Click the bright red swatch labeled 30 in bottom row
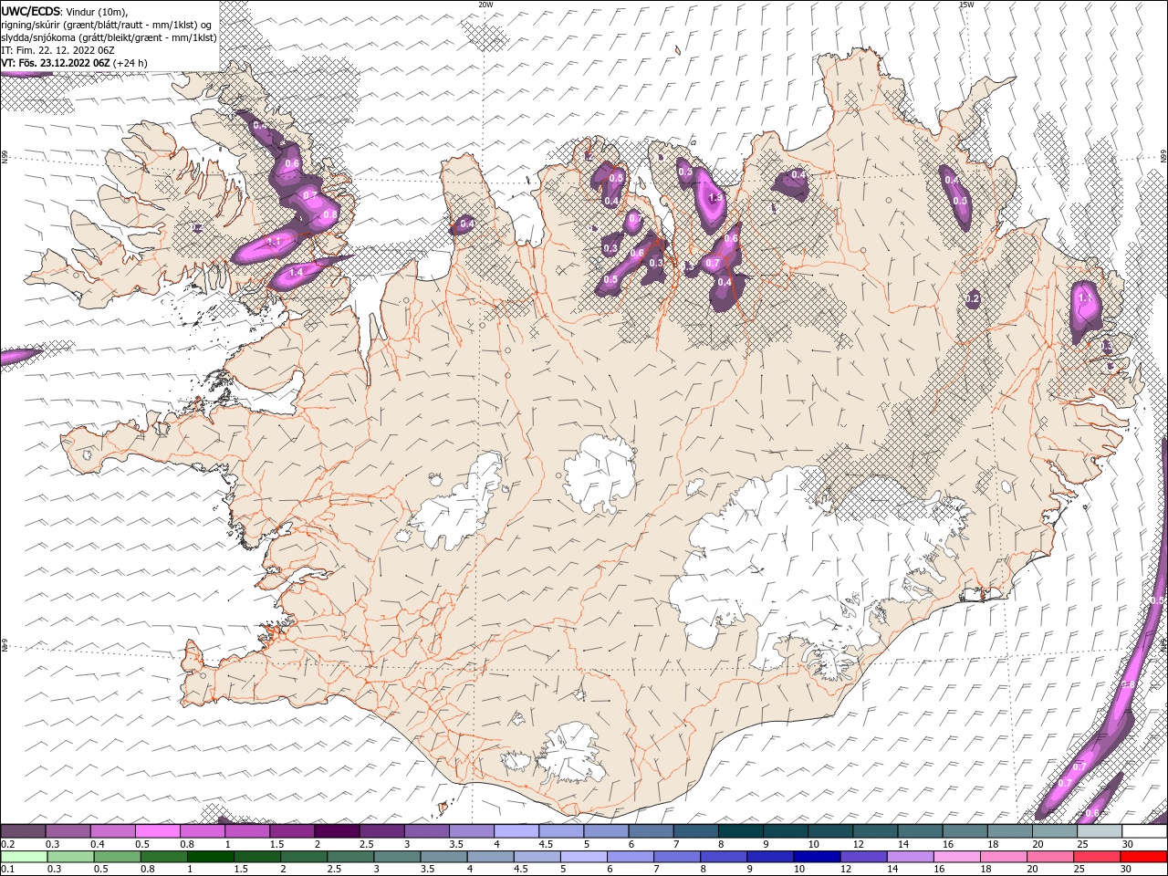Viewport: 1168px width, 876px height. 1143,857
